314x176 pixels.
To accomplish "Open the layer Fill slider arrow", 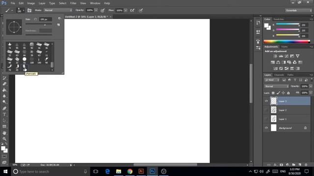I will [x=311, y=93].
